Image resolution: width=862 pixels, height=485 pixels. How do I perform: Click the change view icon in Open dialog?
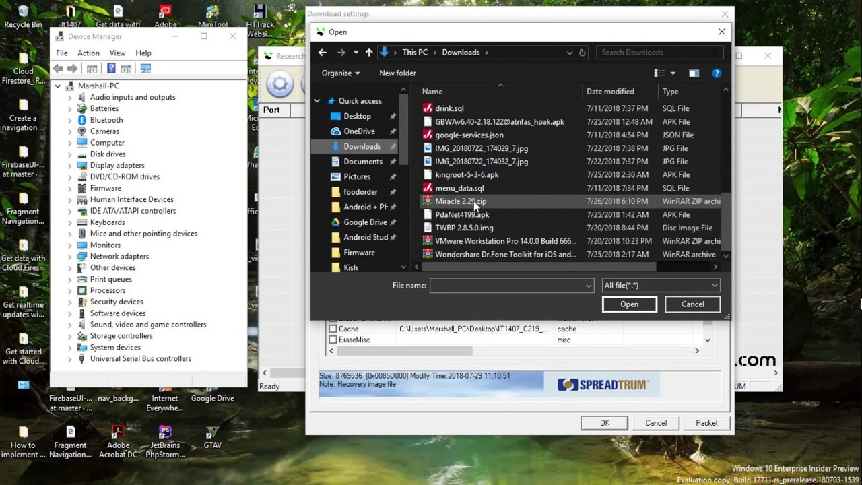pos(659,73)
